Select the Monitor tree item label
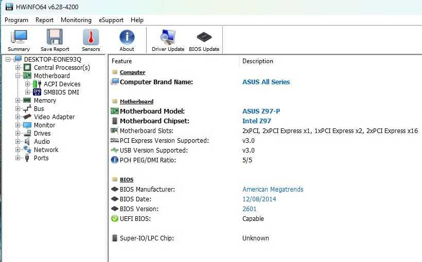The height and width of the screenshot is (262, 422). coord(44,125)
